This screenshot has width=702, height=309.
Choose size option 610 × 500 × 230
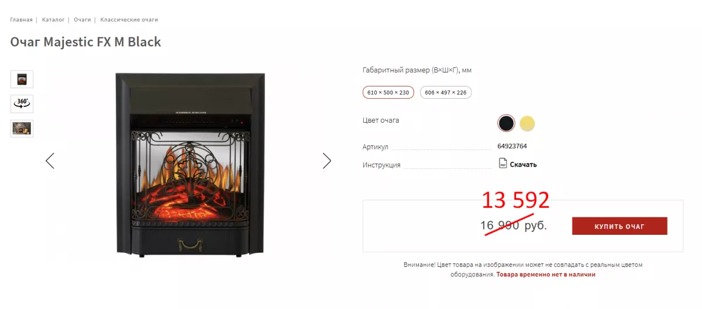tap(388, 92)
